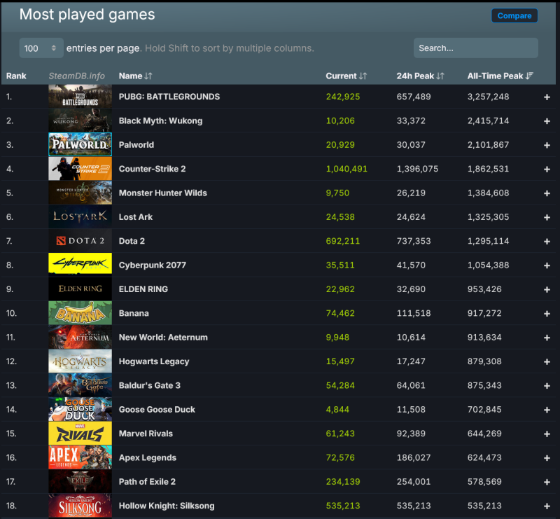Image resolution: width=560 pixels, height=519 pixels.
Task: Click the Palworld banner thumbnail
Action: point(80,144)
